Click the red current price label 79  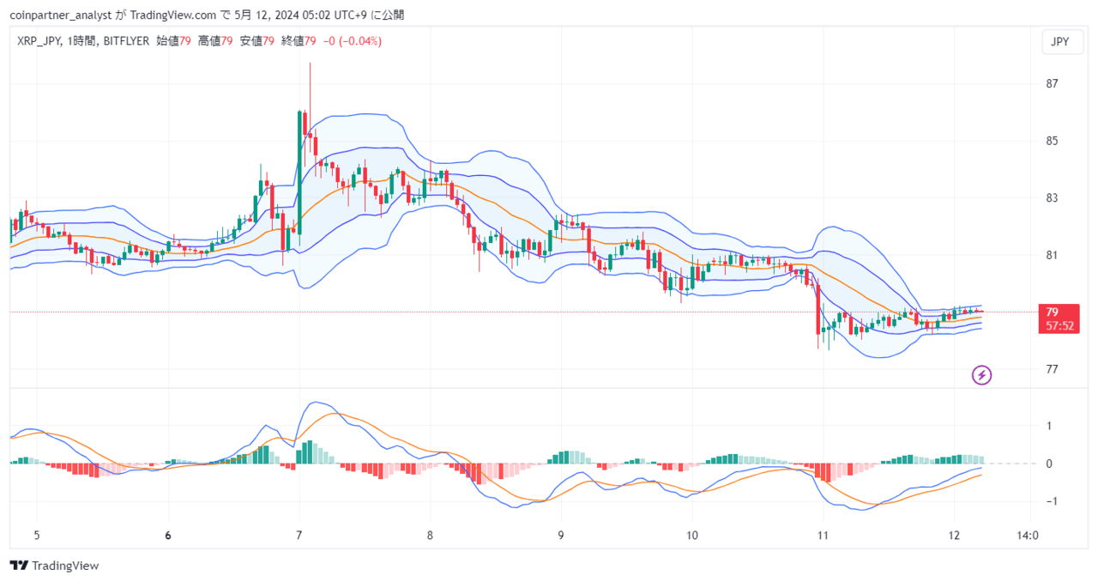(1057, 318)
